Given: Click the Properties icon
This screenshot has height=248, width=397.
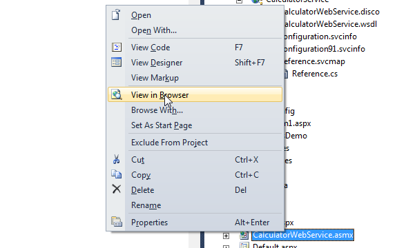Looking at the screenshot, I should [x=117, y=222].
